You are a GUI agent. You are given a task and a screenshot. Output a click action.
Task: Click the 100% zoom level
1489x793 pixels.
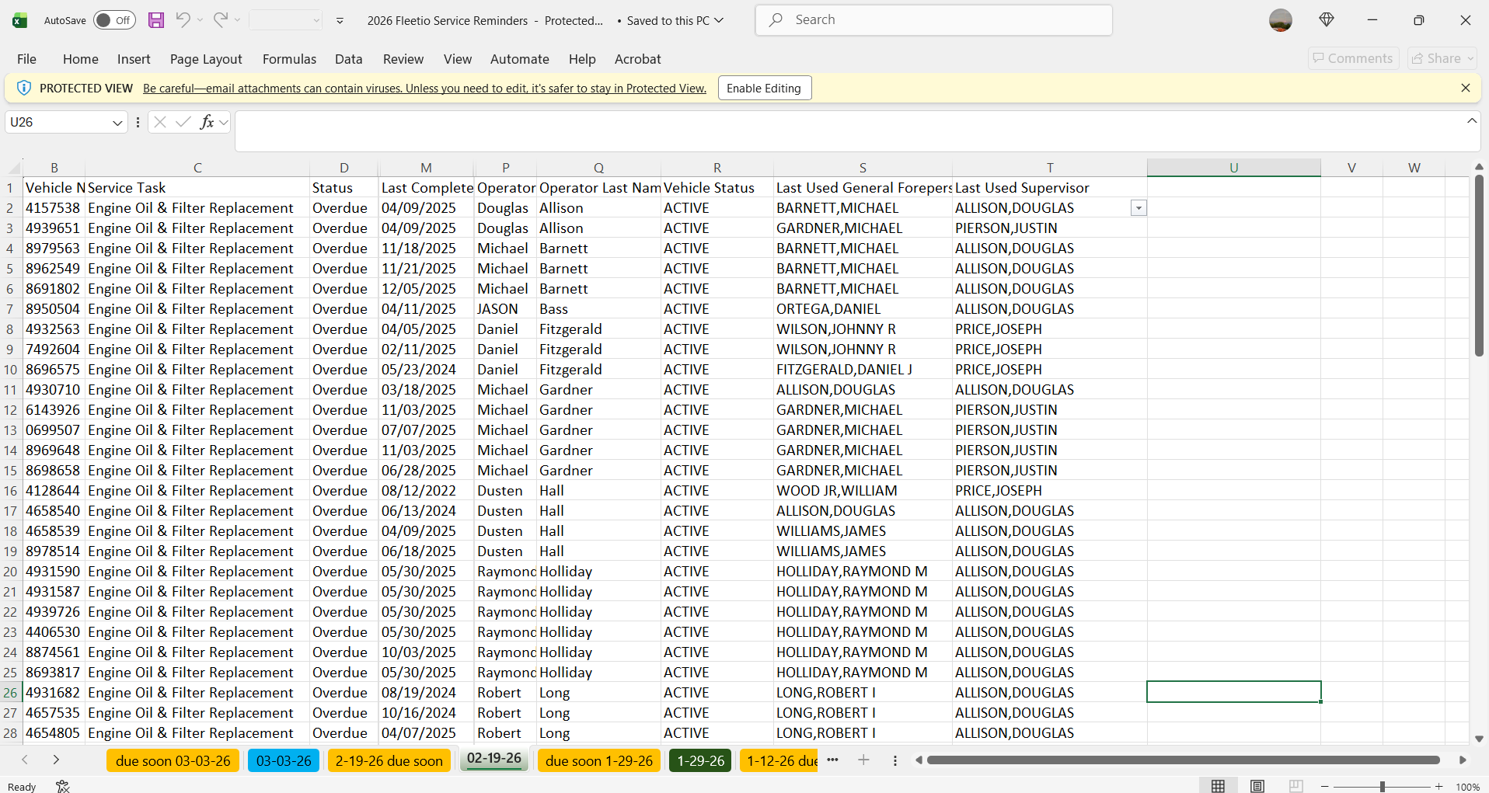point(1467,787)
